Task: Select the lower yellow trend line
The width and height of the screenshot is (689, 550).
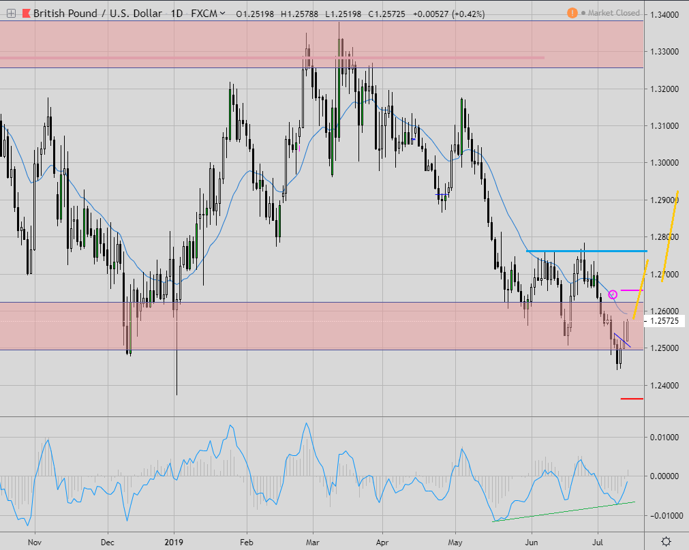Action: coord(641,290)
